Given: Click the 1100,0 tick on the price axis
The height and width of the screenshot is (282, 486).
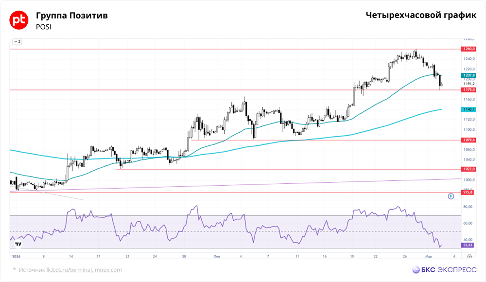Looking at the screenshot, I should [x=469, y=130].
